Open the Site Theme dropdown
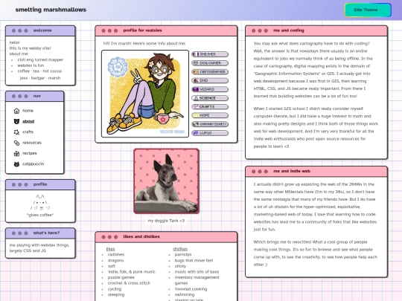 tap(368, 10)
